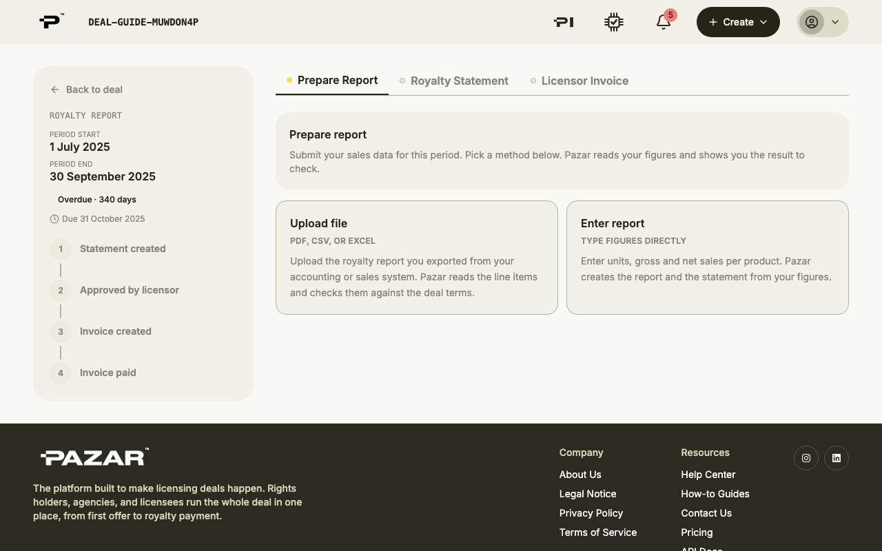
Task: Click the PAZAR footer logo
Action: (94, 457)
